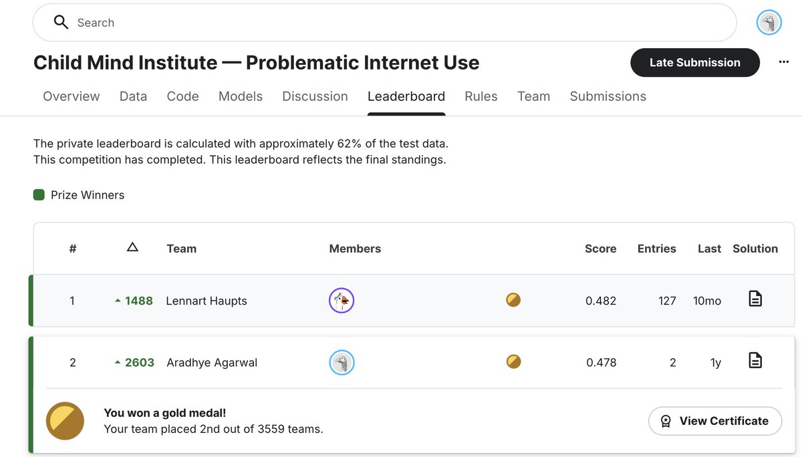The image size is (802, 457).
Task: Click the gold medal icon in row 2
Action: [x=513, y=361]
